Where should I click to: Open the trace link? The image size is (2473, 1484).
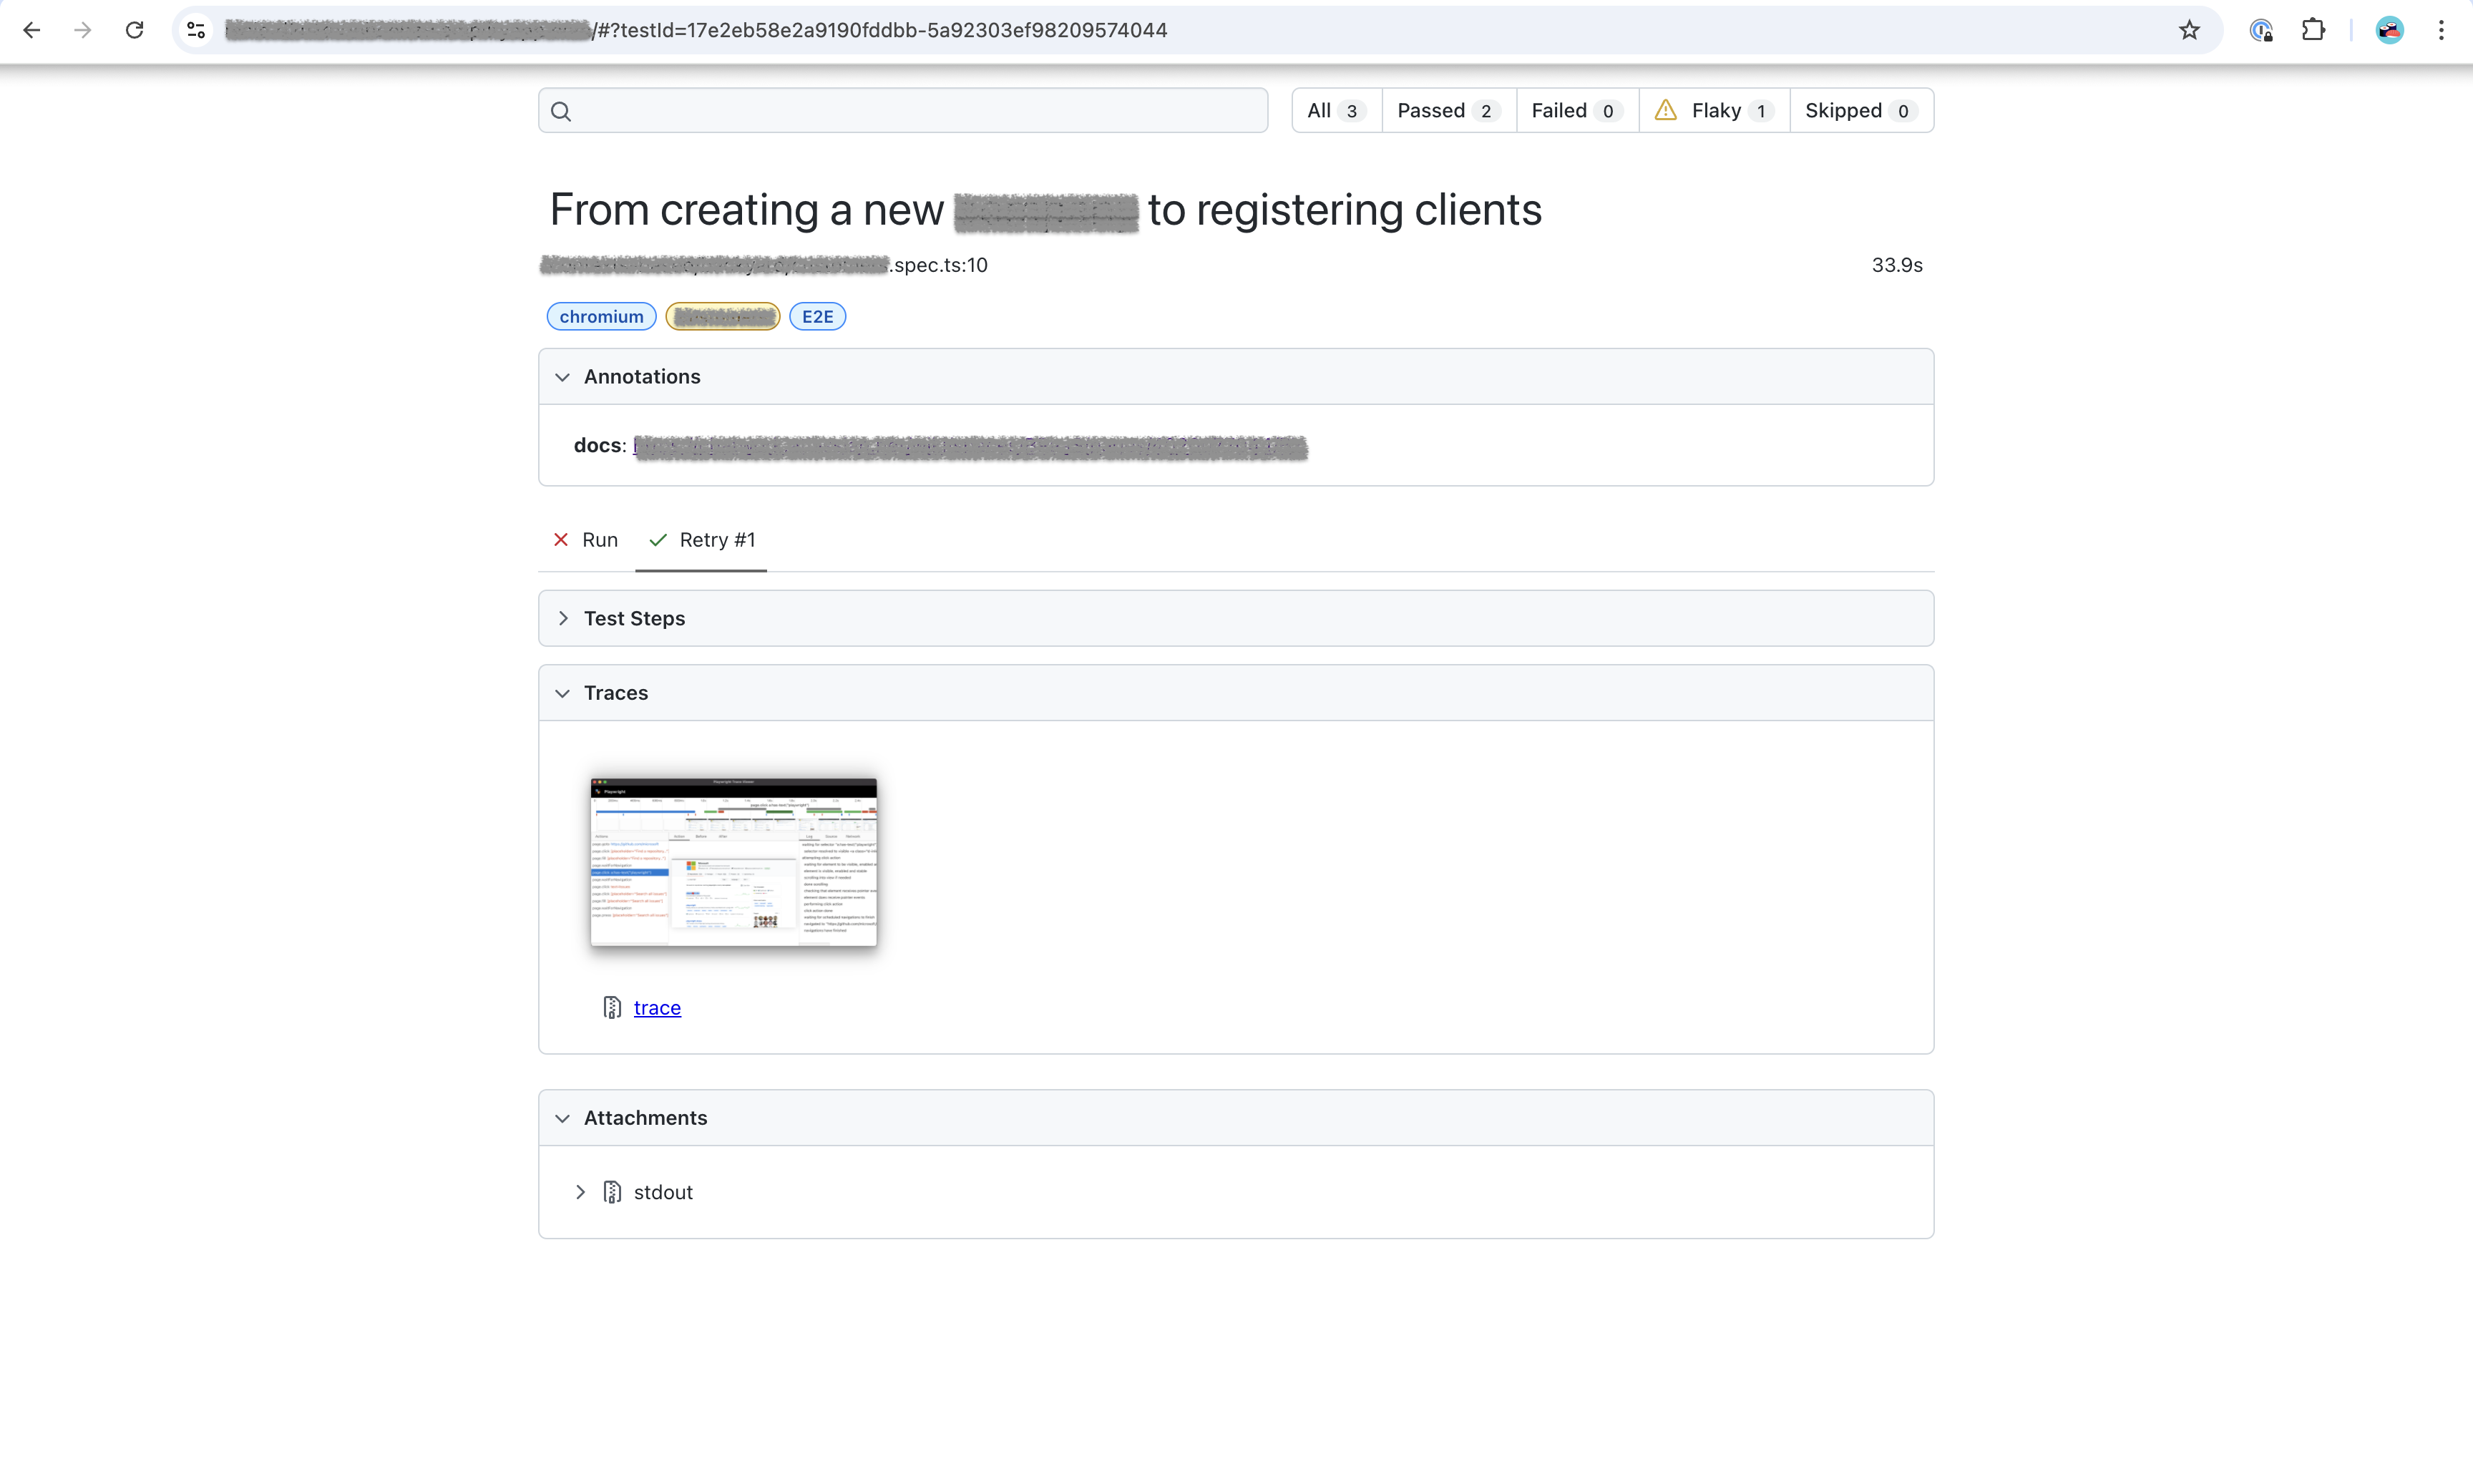(657, 1008)
